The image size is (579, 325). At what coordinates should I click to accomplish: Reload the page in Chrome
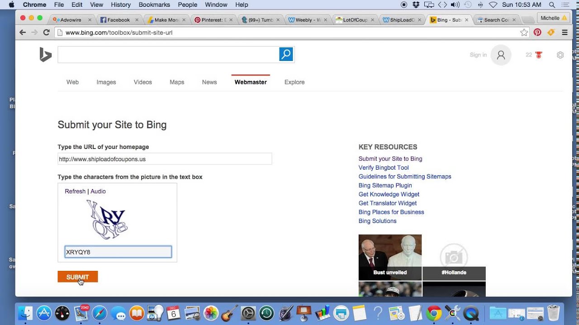(46, 32)
